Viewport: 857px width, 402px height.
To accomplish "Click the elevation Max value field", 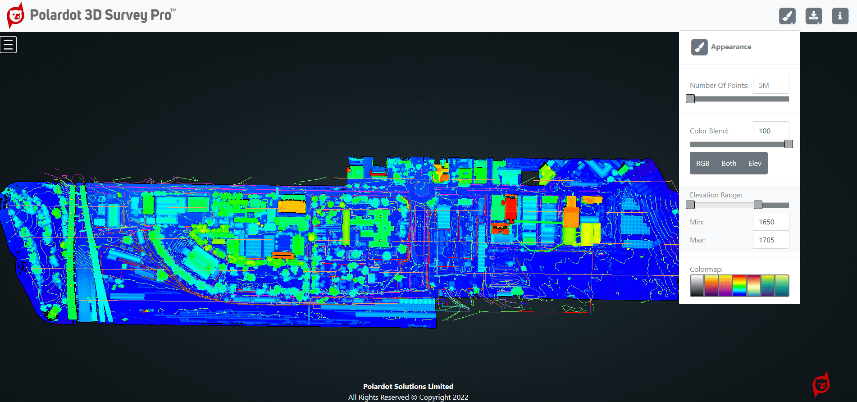I will click(x=770, y=240).
